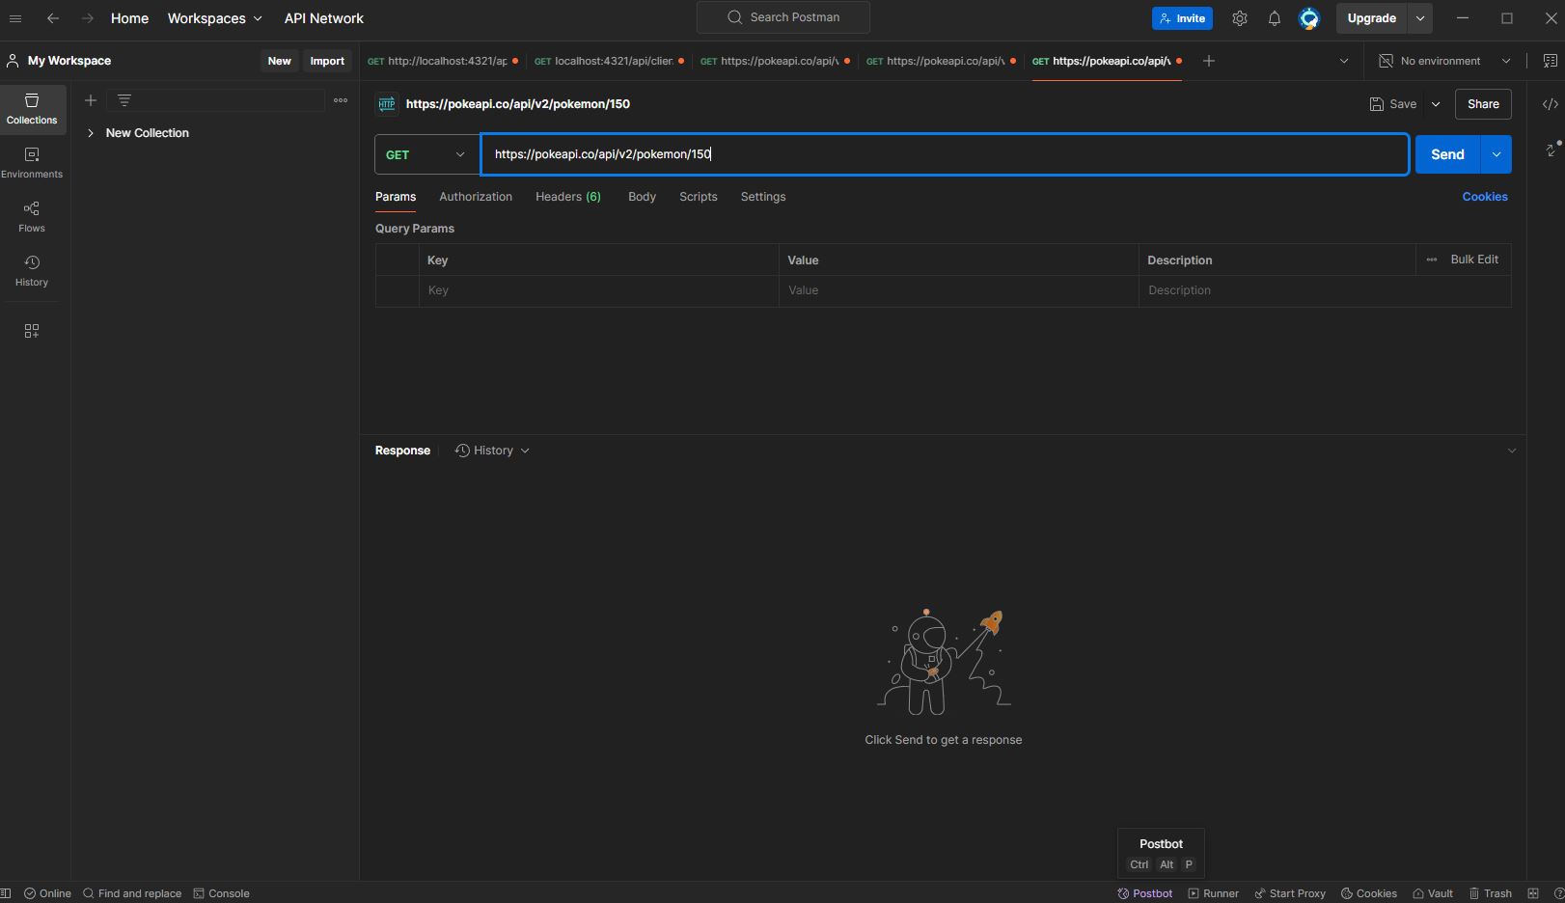Open the Upgrade dropdown arrow
1565x903 pixels.
pos(1420,18)
